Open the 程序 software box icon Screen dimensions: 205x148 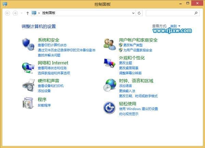(28, 103)
